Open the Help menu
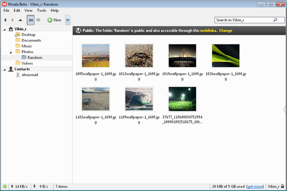The height and width of the screenshot is (191, 287). click(55, 10)
